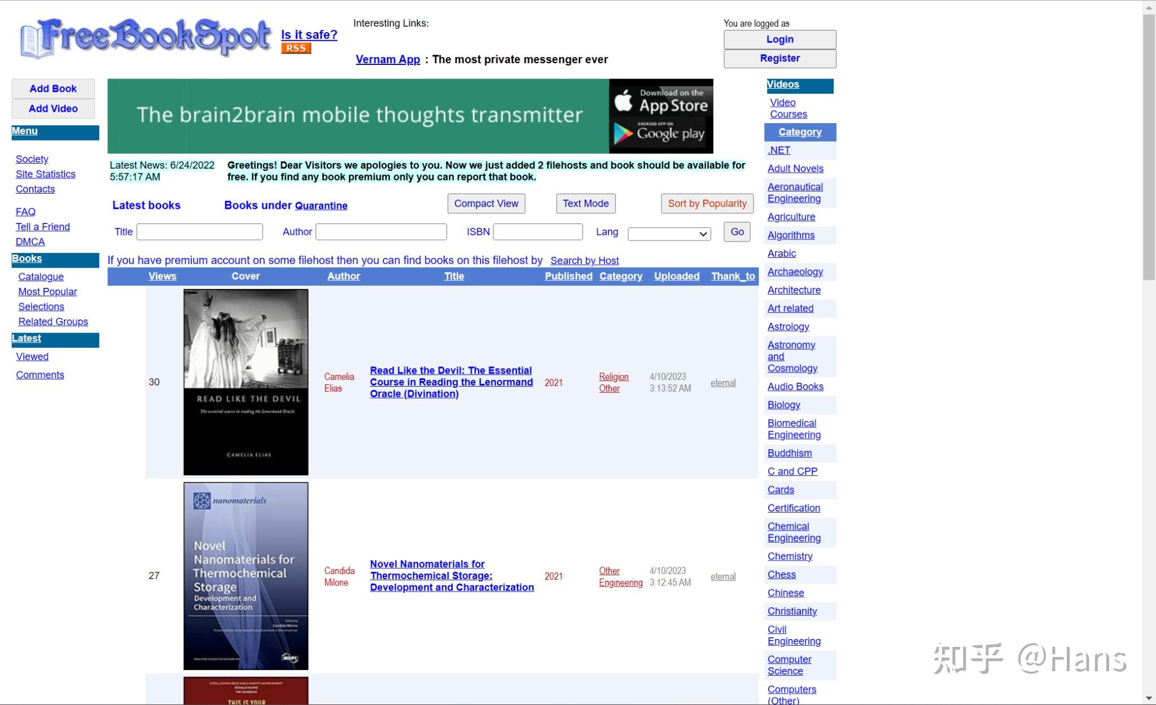
Task: Click Sort by Popularity button
Action: pyautogui.click(x=707, y=204)
